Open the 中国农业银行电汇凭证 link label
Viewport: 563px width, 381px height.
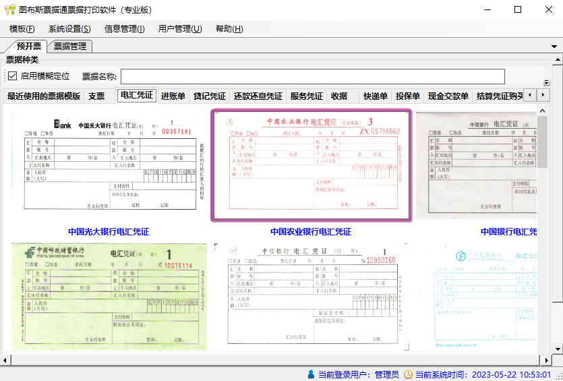pos(311,231)
